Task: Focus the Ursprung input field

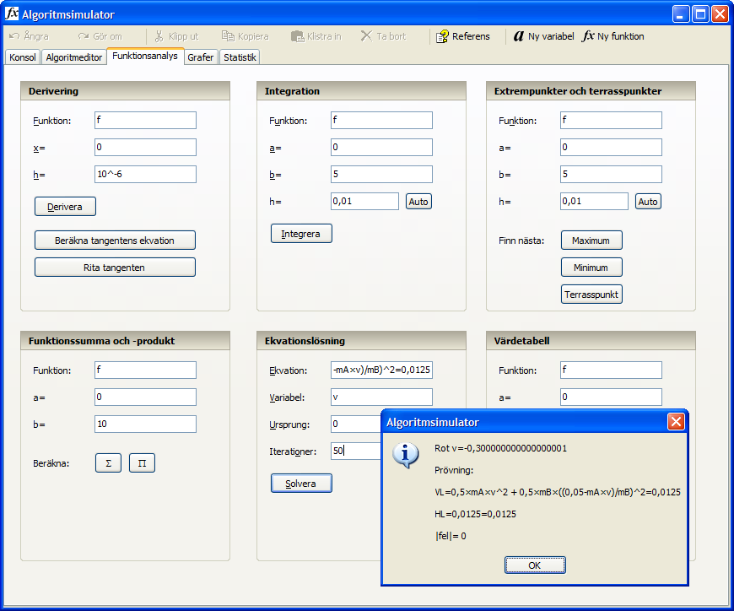Action: point(356,424)
